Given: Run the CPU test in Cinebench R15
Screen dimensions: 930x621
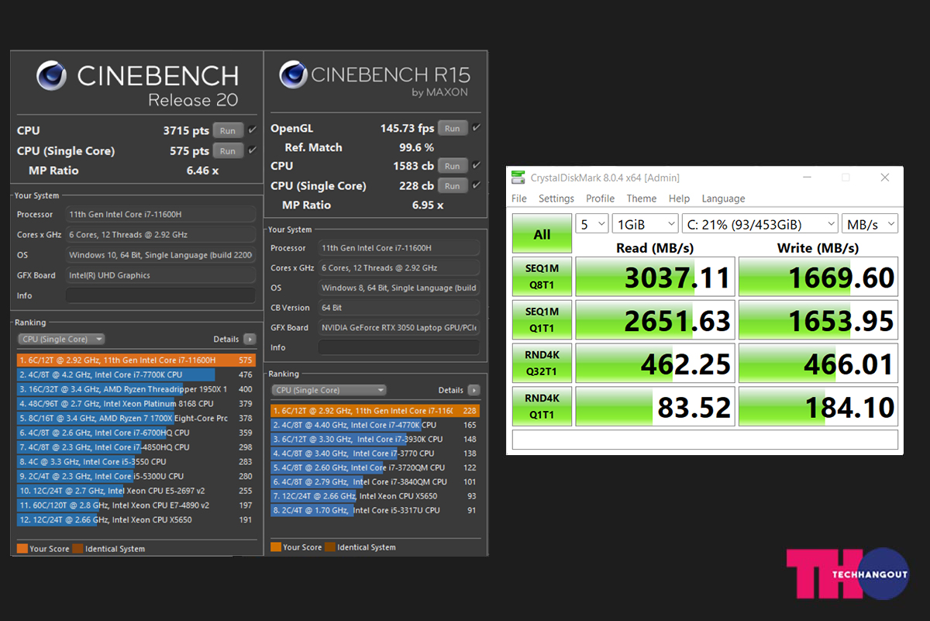Looking at the screenshot, I should (453, 166).
